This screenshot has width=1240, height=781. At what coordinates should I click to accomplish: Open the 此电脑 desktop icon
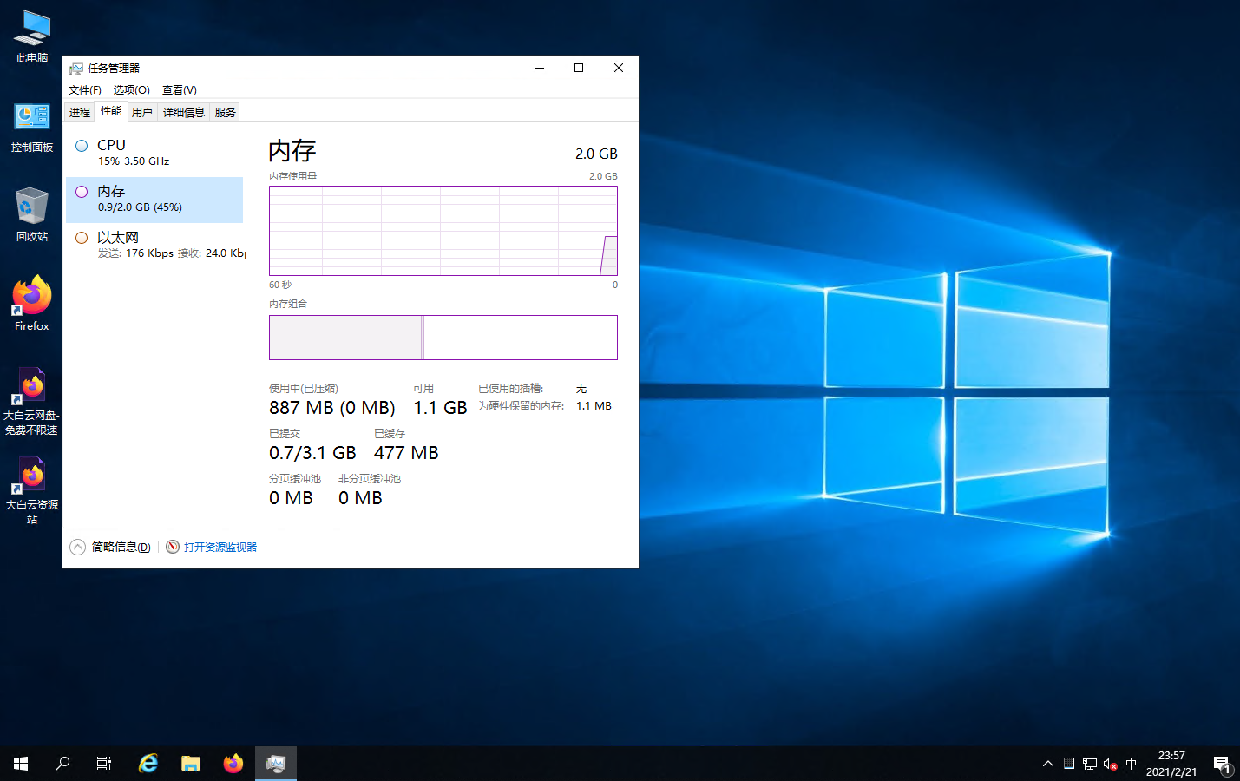point(32,36)
